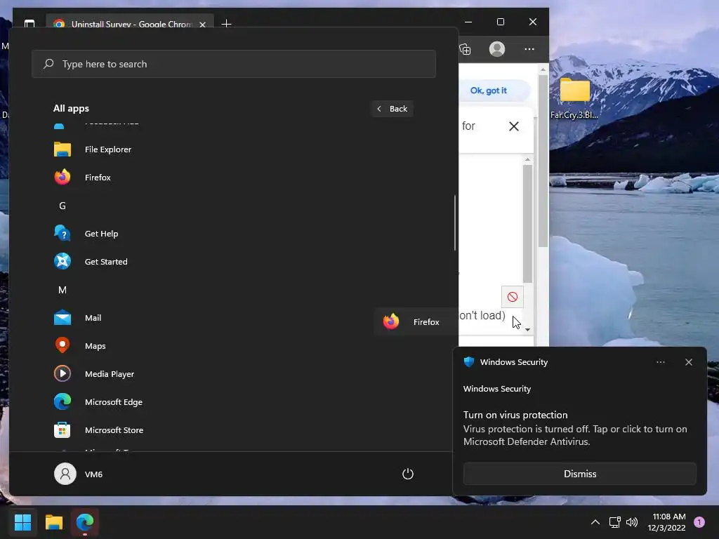
Task: Open File Explorer from All apps list
Action: pos(107,149)
